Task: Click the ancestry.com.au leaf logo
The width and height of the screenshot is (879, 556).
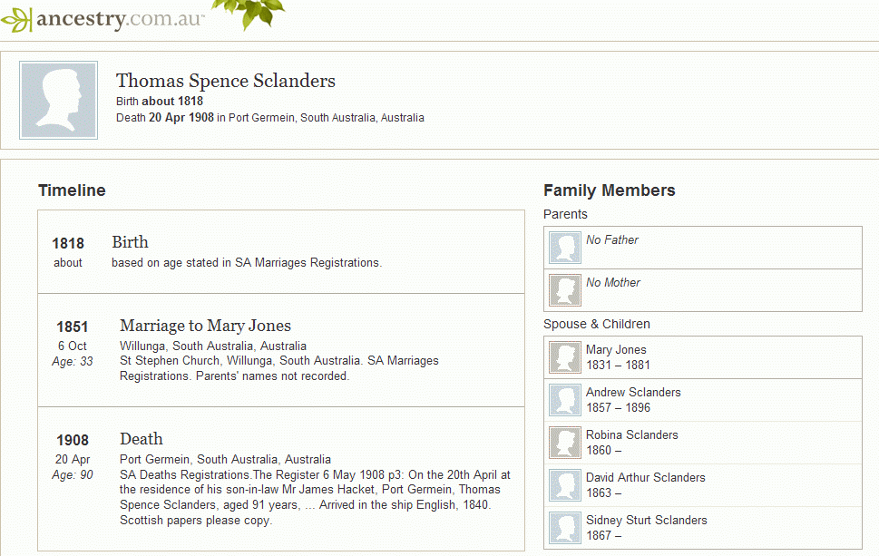Action: click(x=15, y=20)
